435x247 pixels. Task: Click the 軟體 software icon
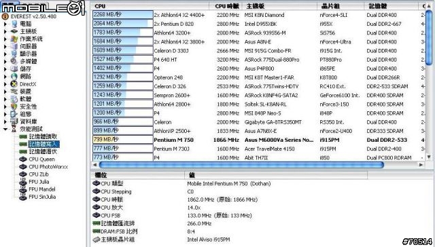click(14, 99)
